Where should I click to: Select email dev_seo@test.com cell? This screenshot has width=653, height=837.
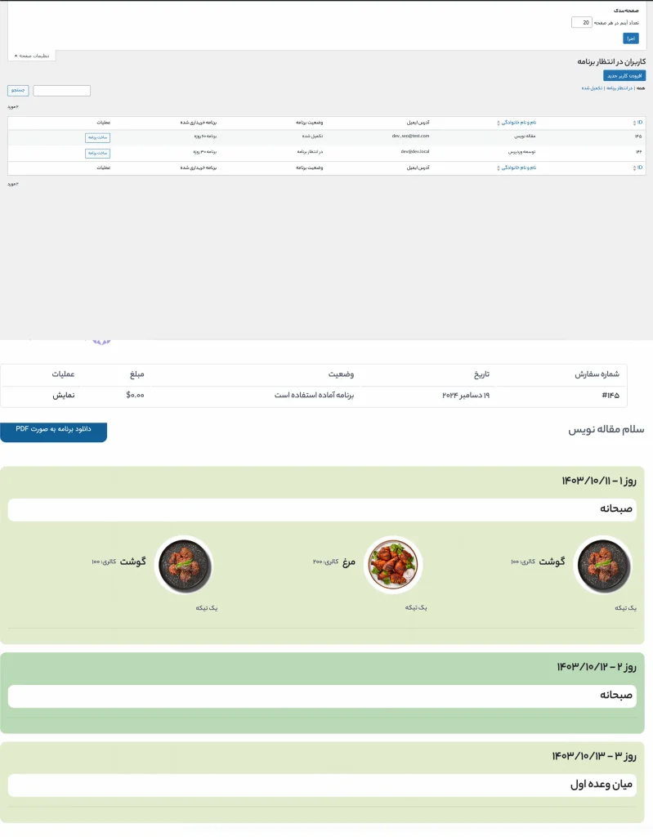click(x=410, y=137)
